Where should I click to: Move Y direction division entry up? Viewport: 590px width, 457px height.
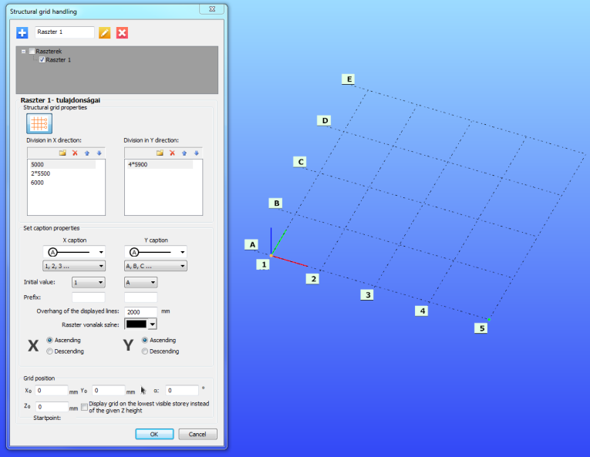tap(184, 153)
